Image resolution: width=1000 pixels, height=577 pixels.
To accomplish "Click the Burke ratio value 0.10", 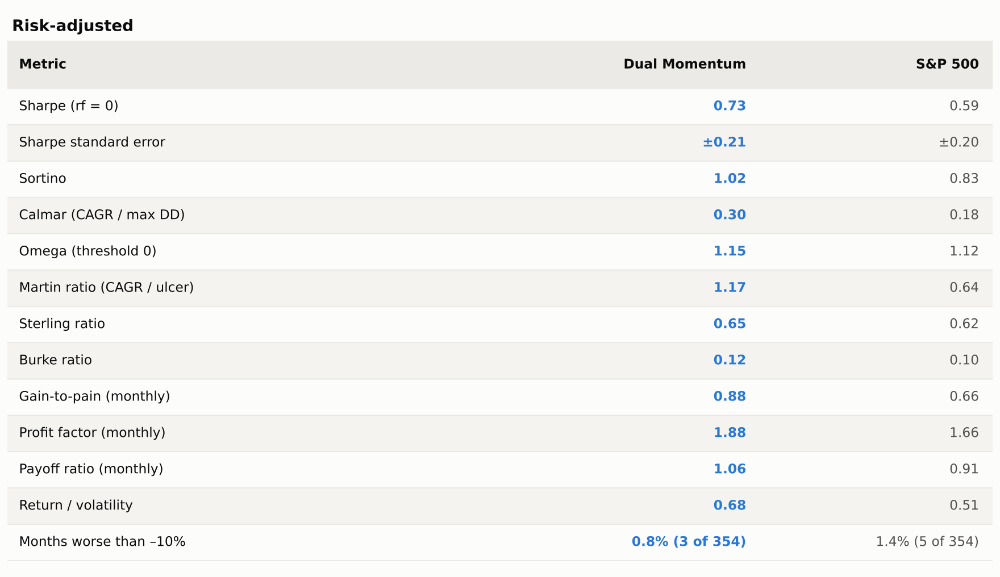I will 964,360.
